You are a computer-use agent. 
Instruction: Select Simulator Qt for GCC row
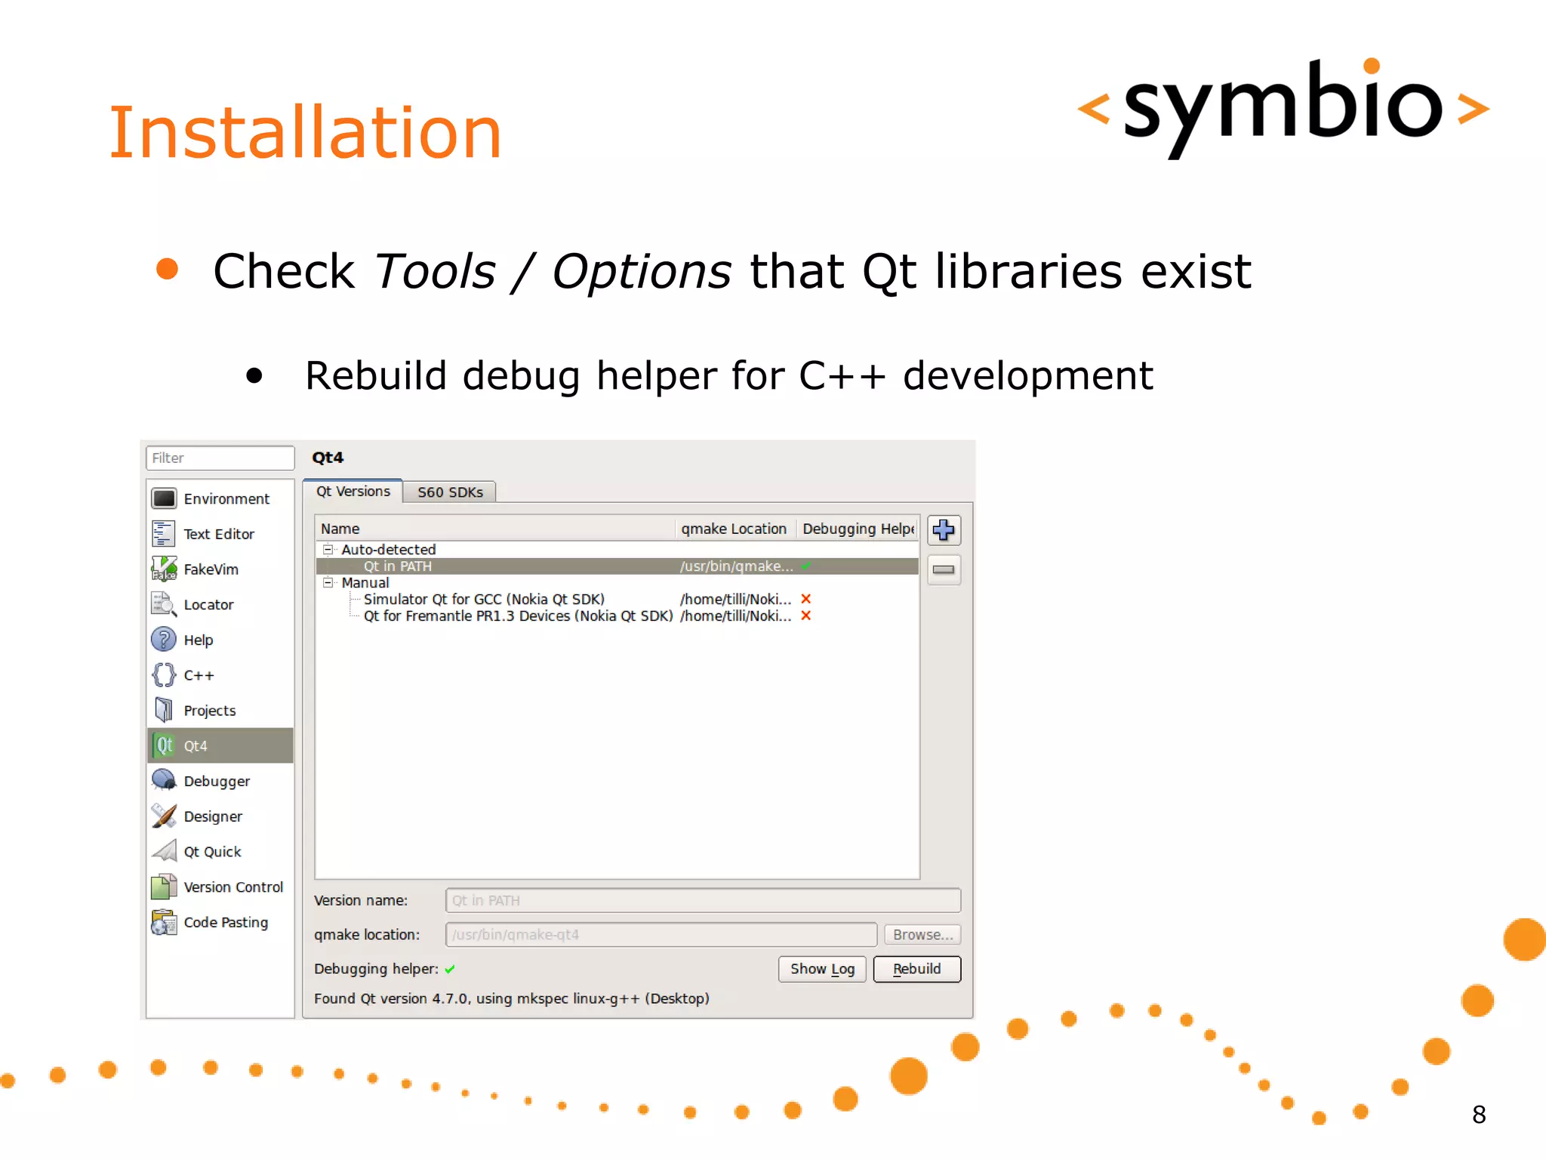click(x=617, y=600)
